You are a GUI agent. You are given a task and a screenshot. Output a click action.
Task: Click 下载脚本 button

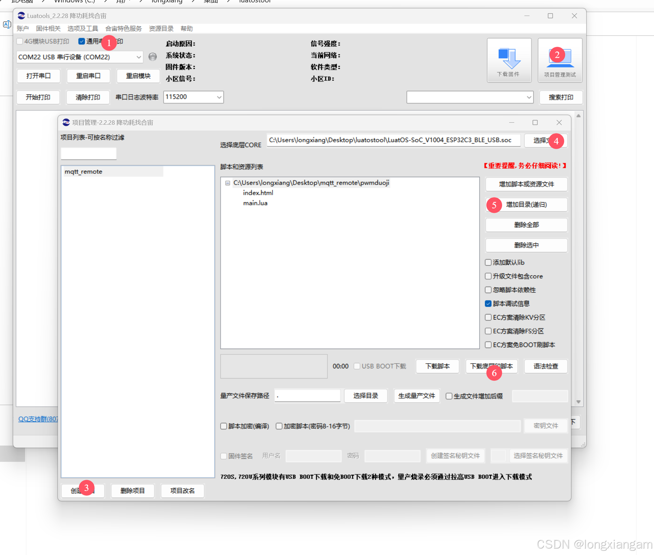tap(437, 366)
